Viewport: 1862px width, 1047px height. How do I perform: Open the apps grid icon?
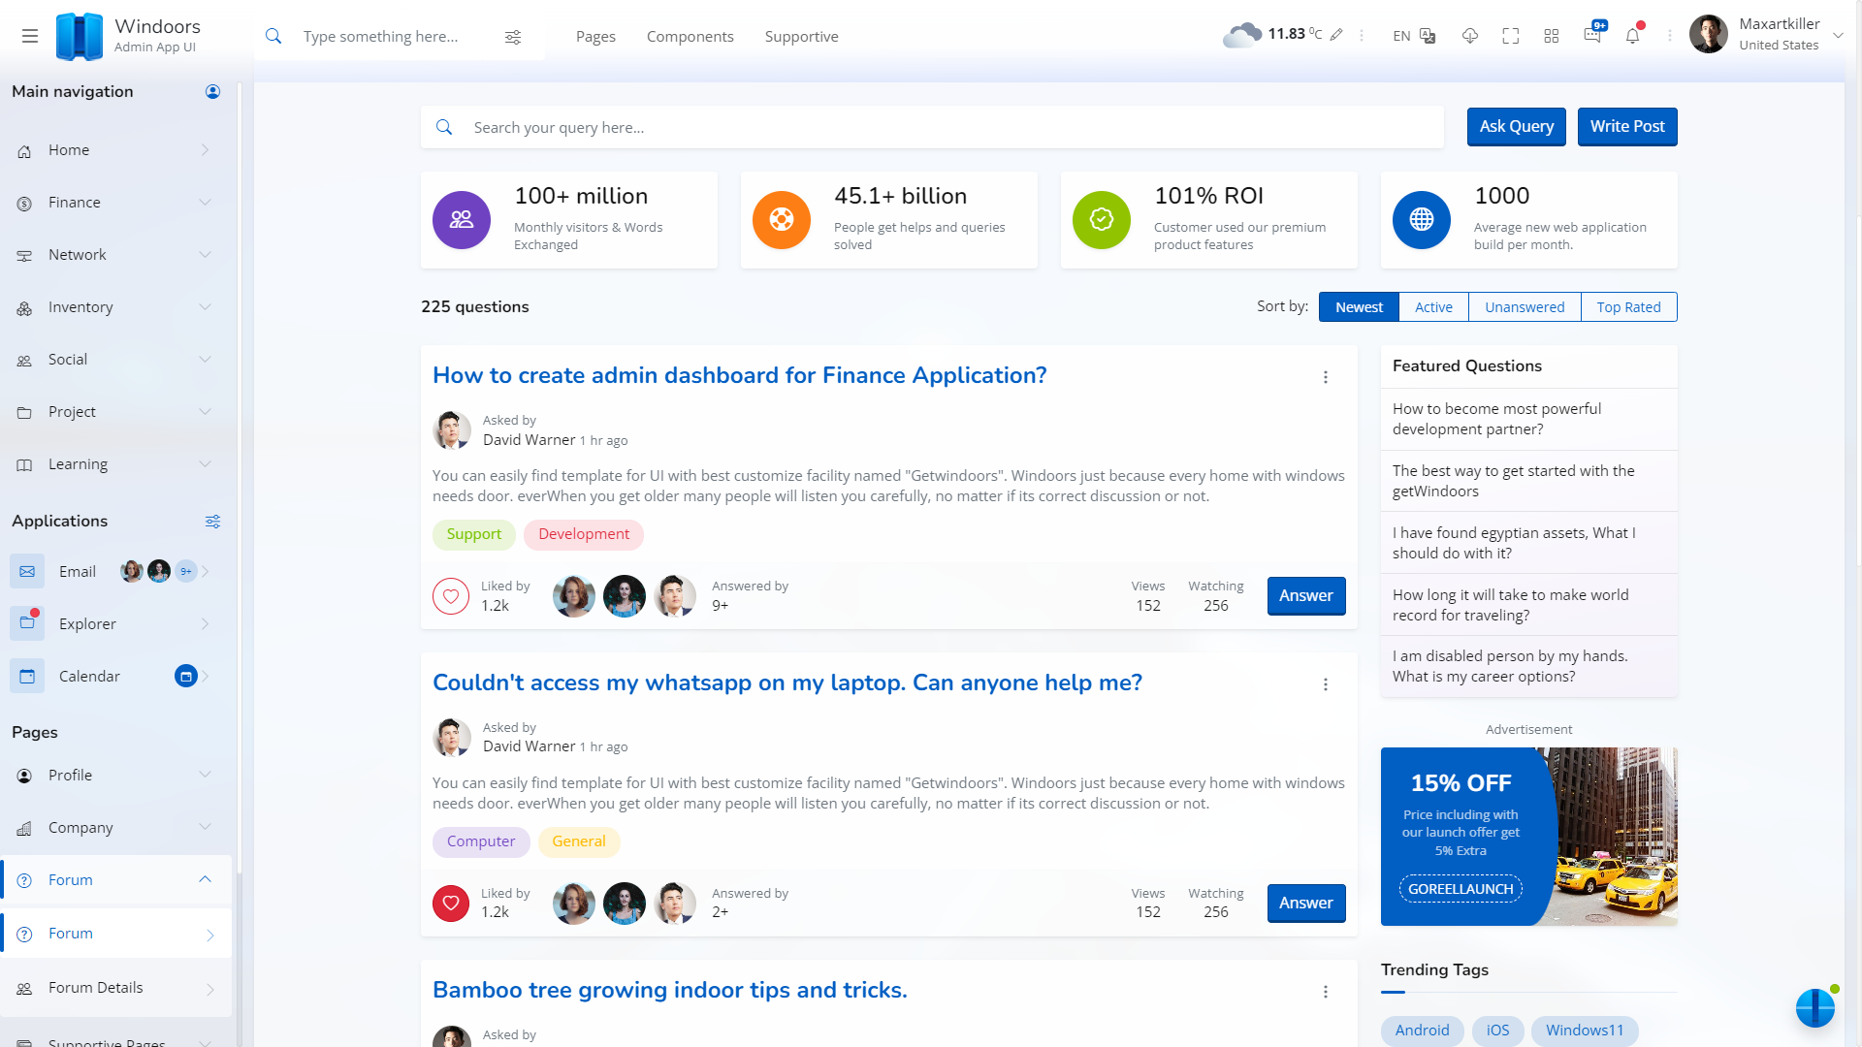[1552, 36]
